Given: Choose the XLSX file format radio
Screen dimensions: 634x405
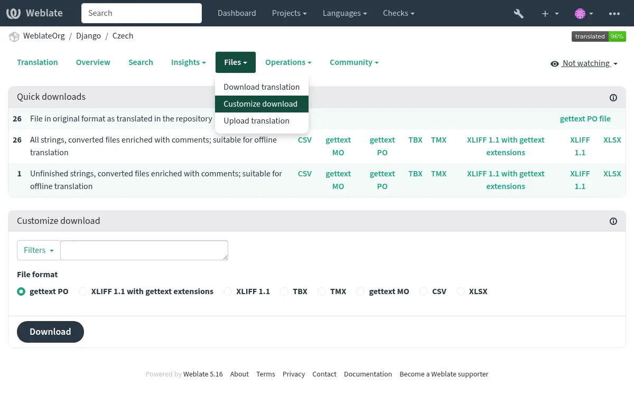Looking at the screenshot, I should coord(461,291).
